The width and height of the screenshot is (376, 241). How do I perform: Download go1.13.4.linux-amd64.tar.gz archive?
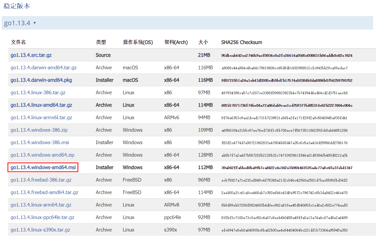(x=41, y=105)
